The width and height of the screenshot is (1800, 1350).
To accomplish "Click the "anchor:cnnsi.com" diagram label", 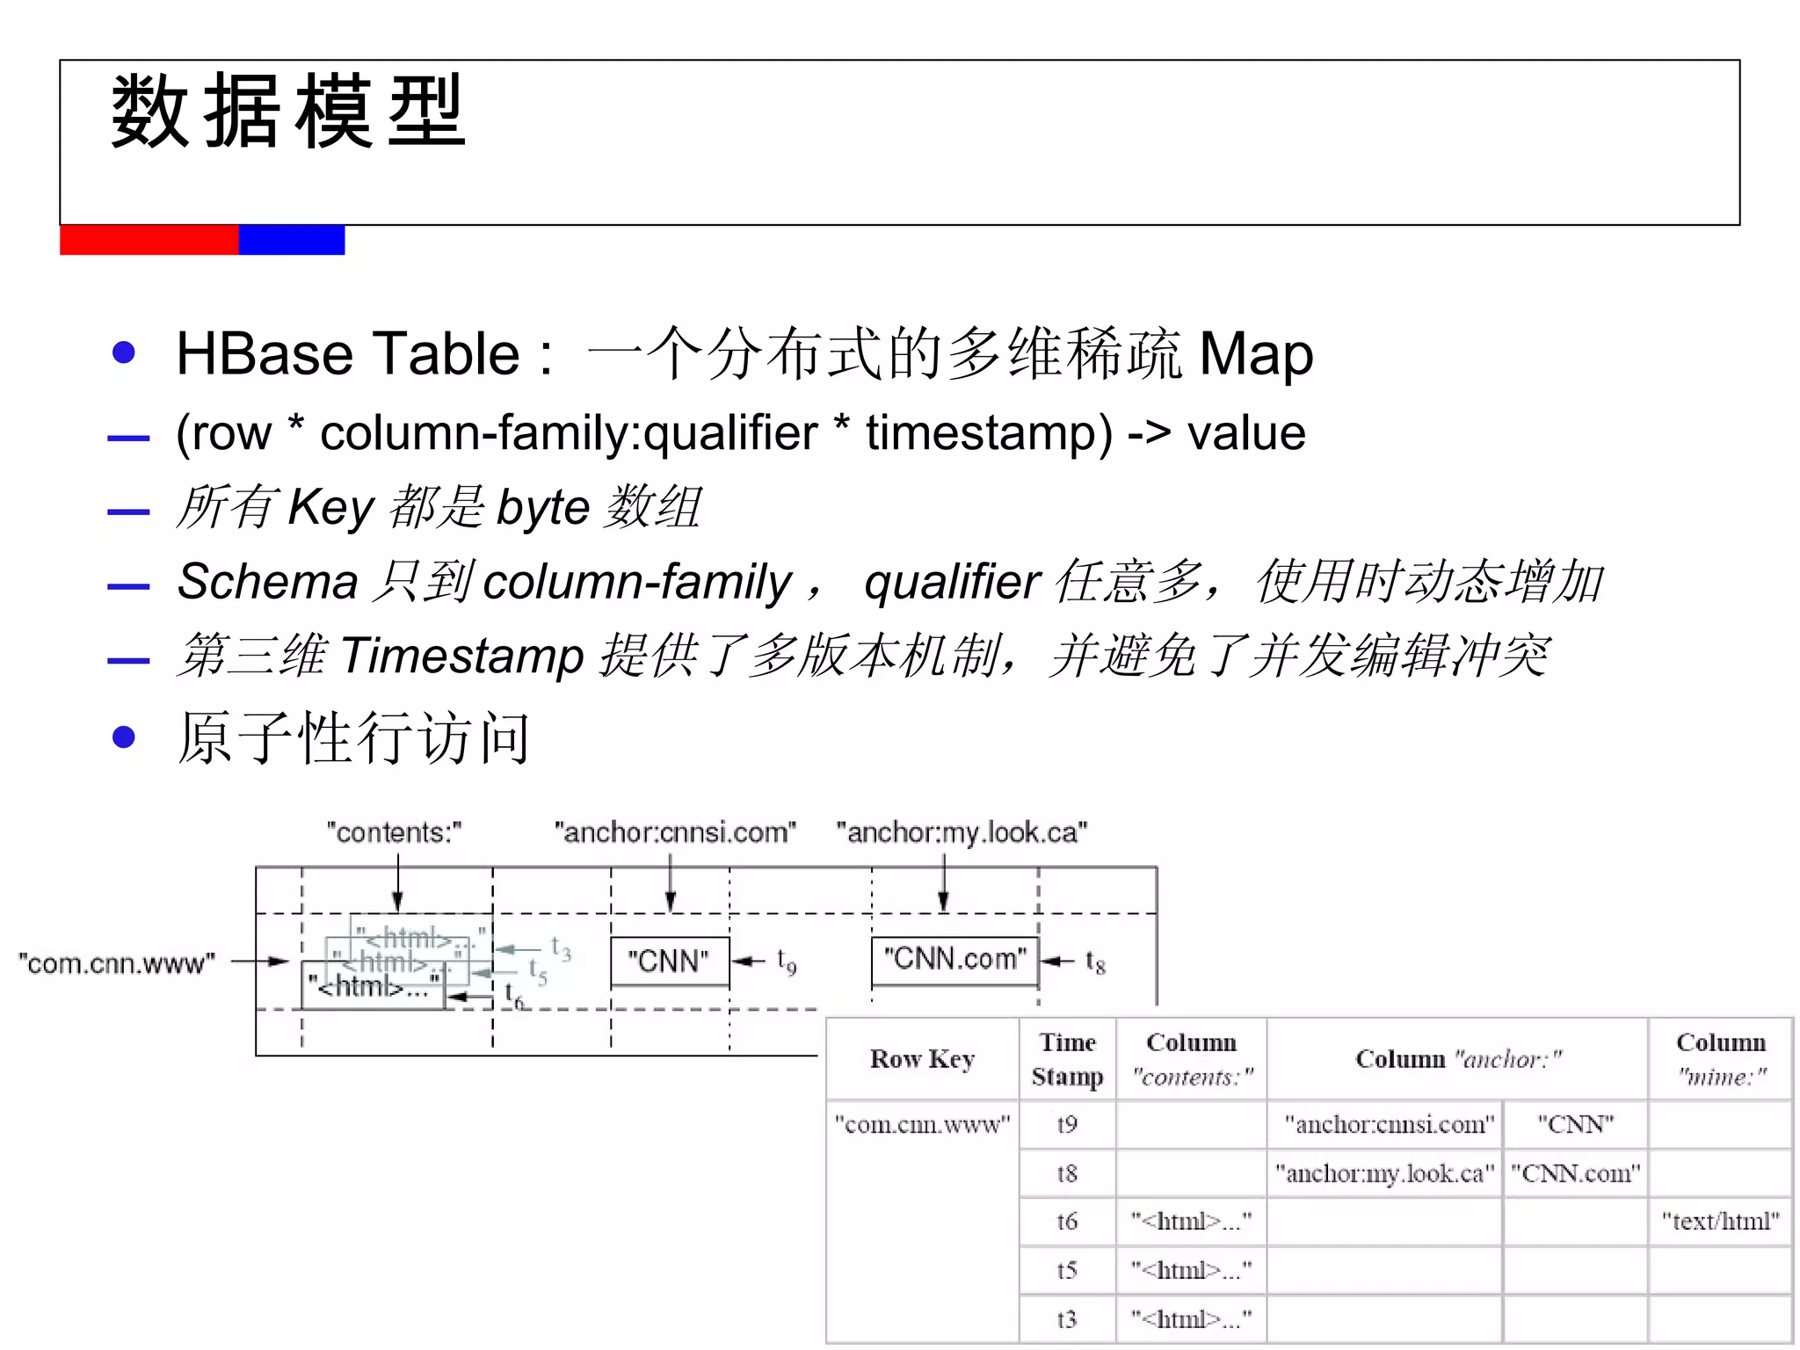I will 675,831.
